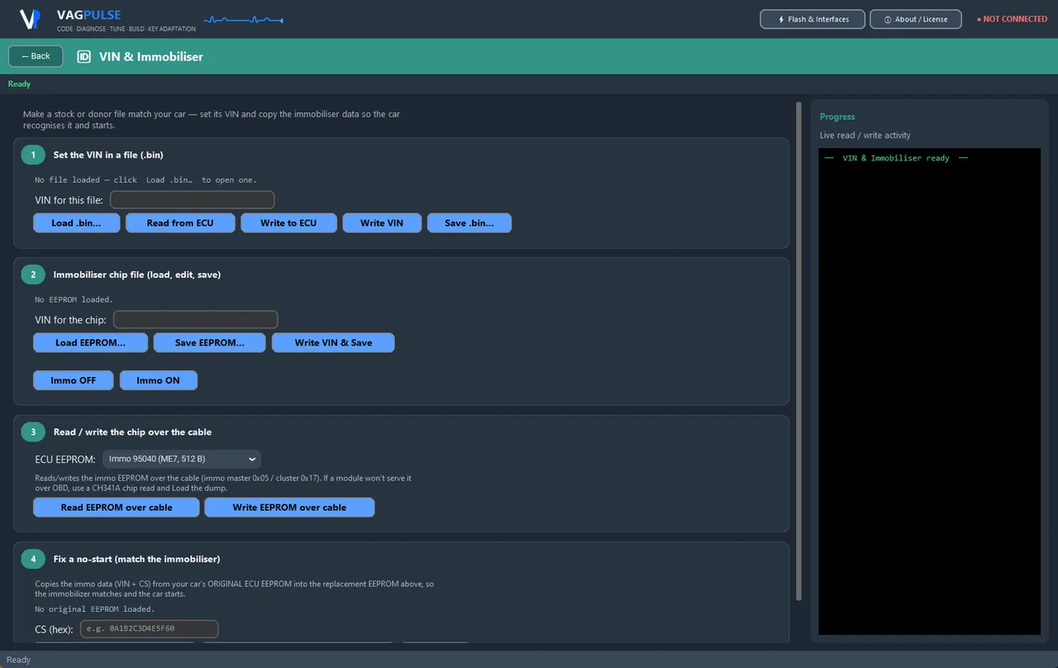Turn the immobiliser on with Immo ON
1058x668 pixels.
click(159, 380)
